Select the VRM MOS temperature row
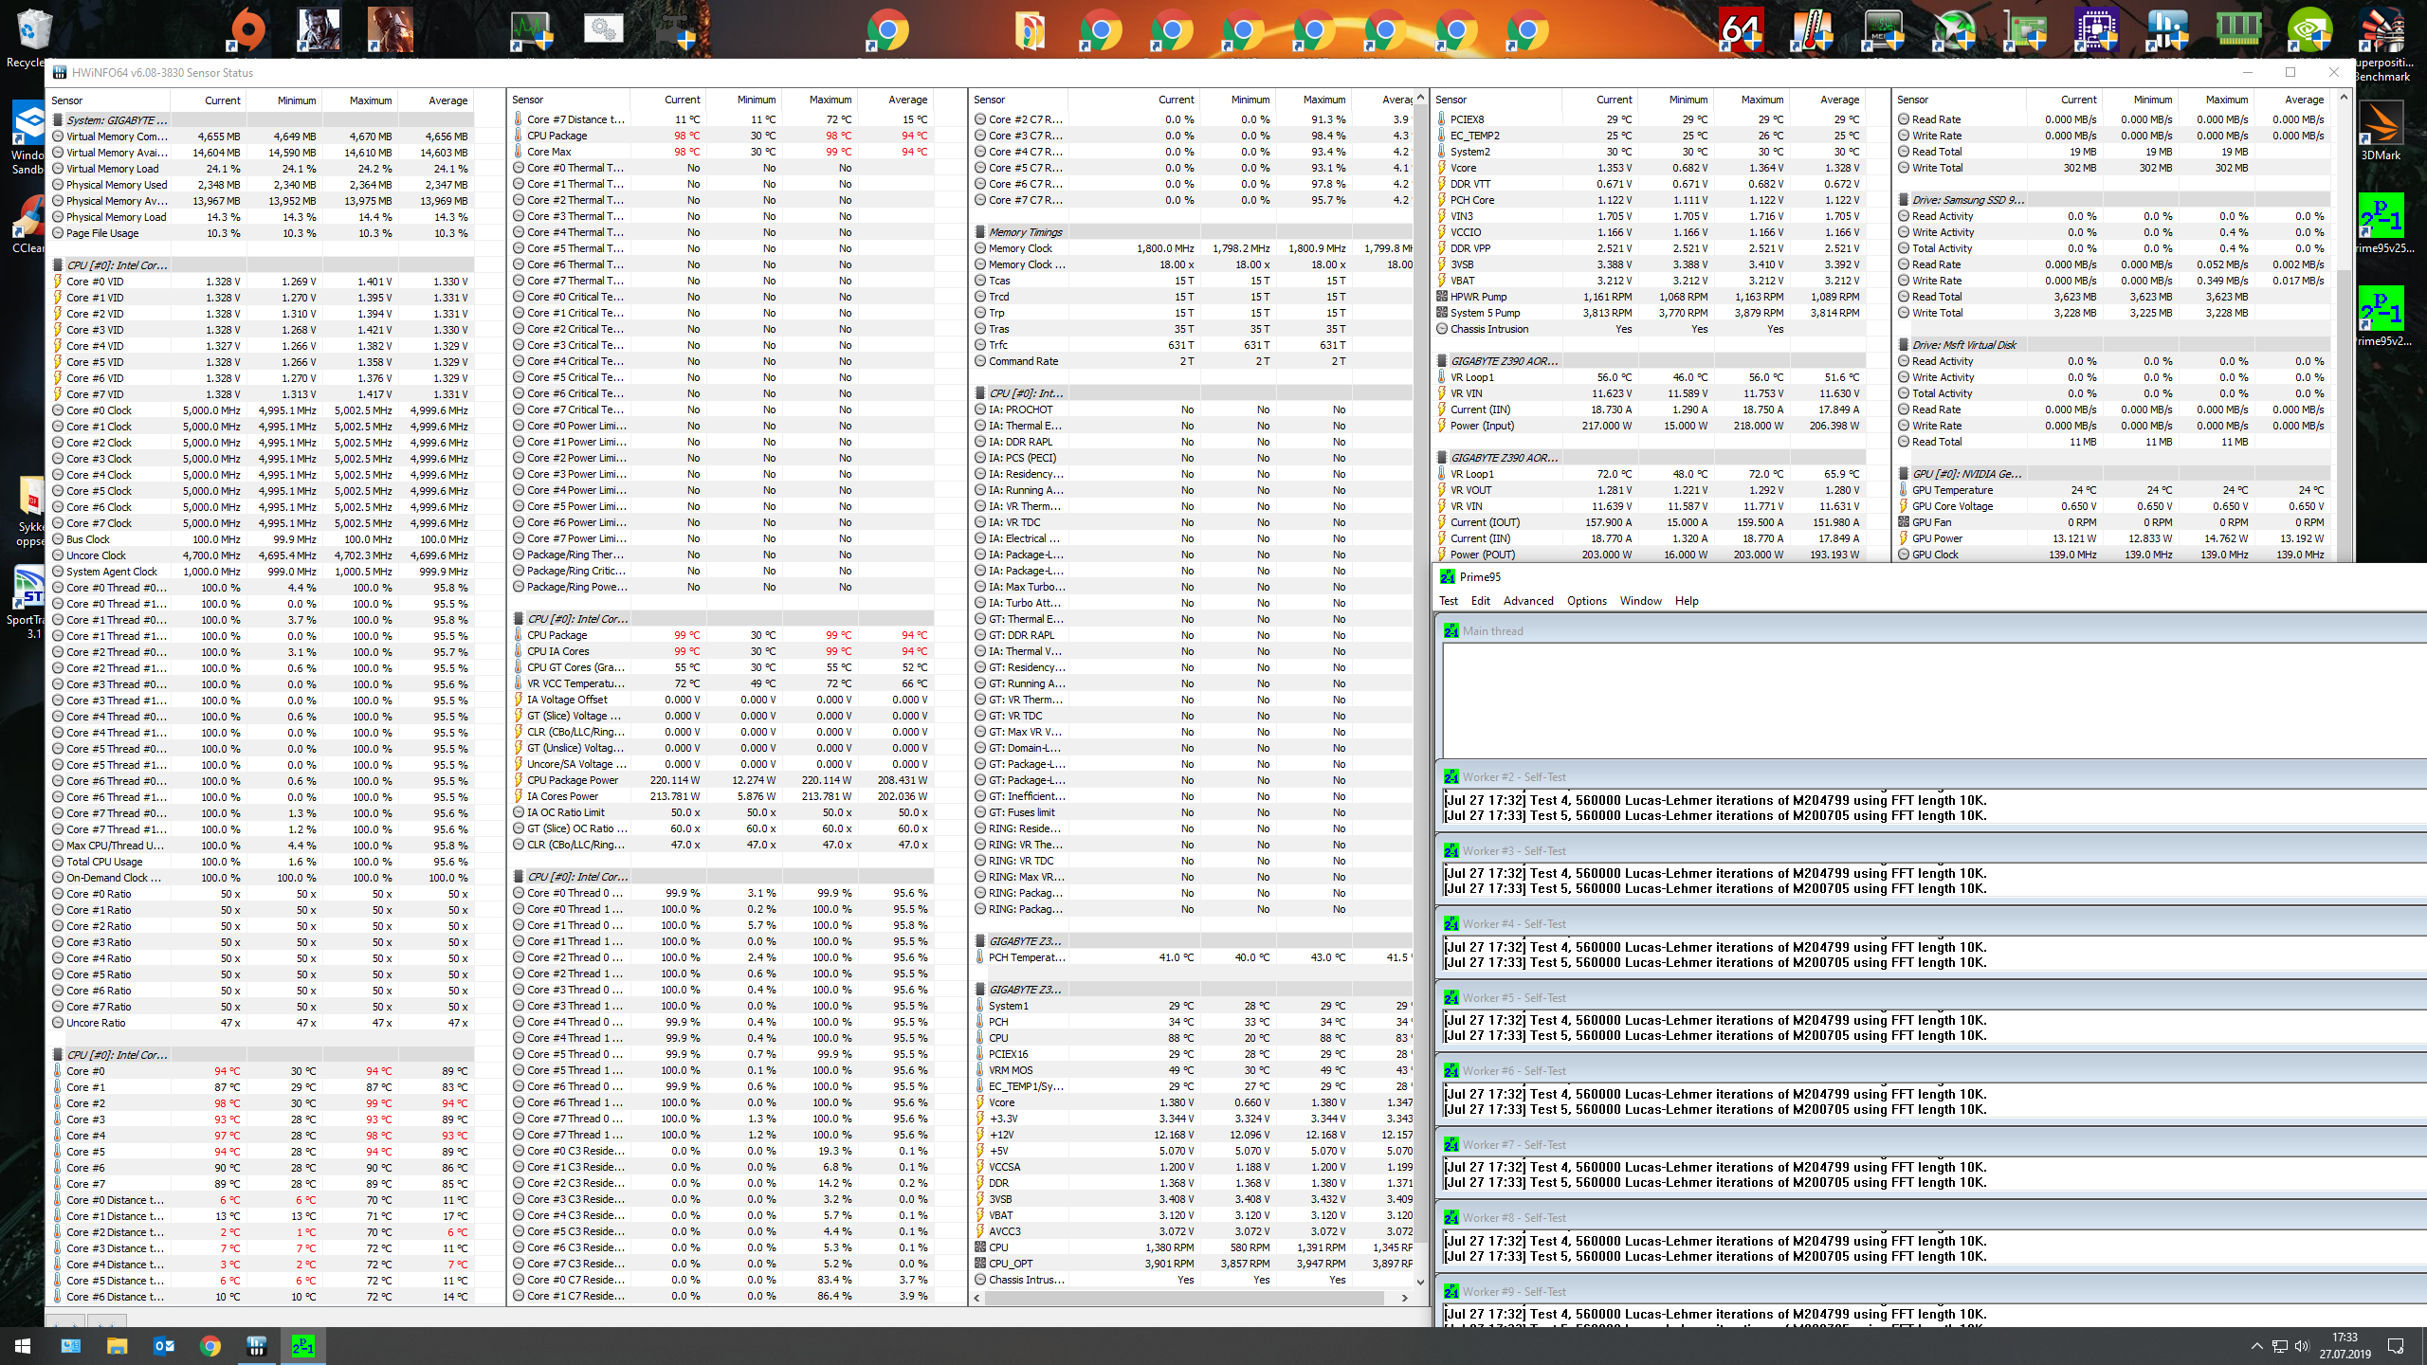Viewport: 2427px width, 1365px height. [x=1192, y=1070]
